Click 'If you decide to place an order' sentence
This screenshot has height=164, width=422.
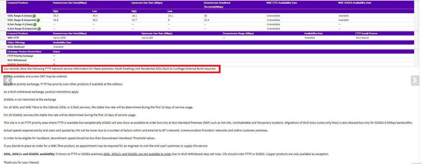click(105, 146)
